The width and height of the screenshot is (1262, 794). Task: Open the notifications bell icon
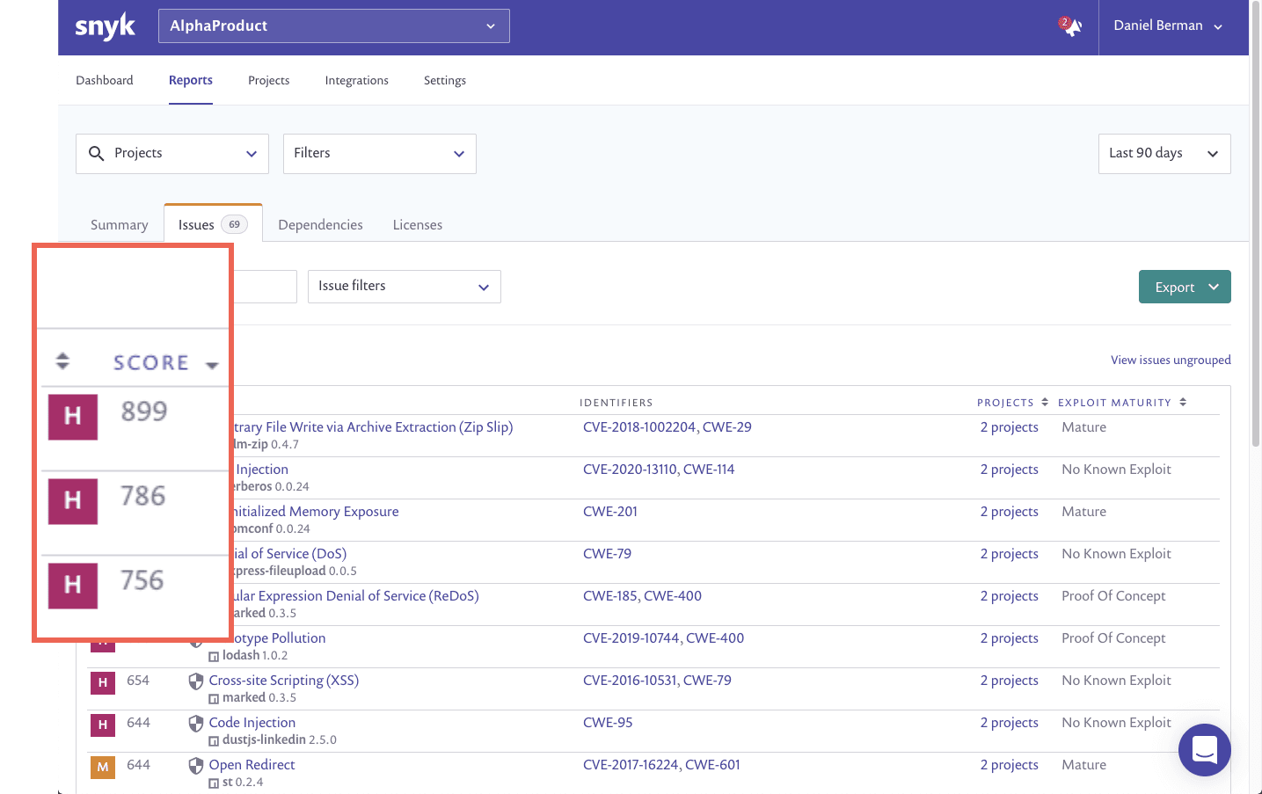click(1071, 26)
